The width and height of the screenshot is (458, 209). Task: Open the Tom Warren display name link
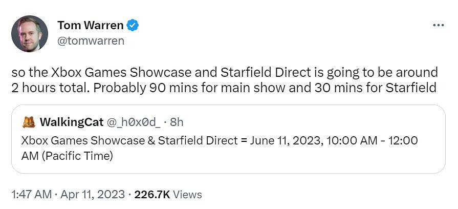tap(90, 25)
